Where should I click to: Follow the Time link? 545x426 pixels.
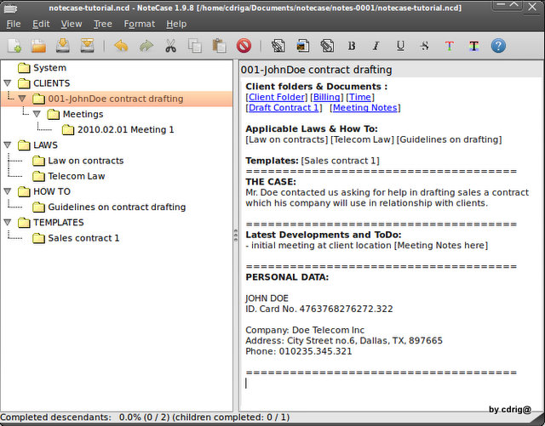point(360,97)
